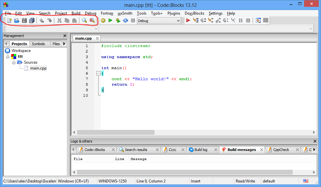Open the wxSmith menu
The image size is (321, 187).
[x=125, y=13]
